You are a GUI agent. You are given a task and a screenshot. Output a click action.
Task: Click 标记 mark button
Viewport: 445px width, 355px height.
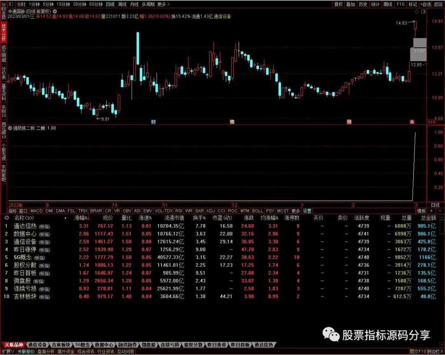[412, 4]
